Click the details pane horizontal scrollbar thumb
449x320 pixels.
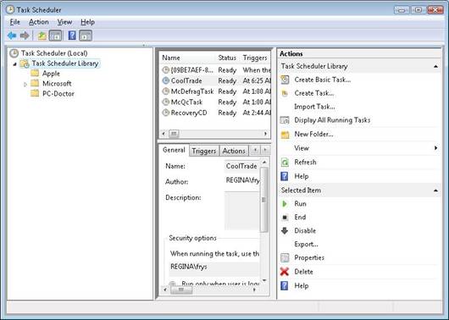[x=181, y=290]
